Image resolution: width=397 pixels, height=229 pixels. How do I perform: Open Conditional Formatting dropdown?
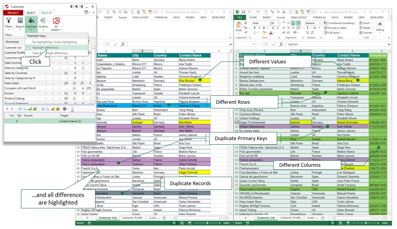(x=339, y=23)
